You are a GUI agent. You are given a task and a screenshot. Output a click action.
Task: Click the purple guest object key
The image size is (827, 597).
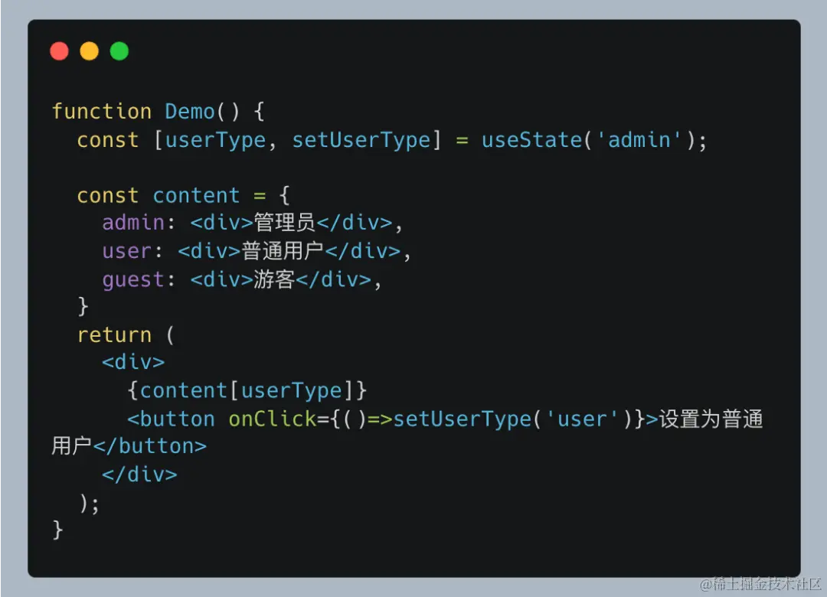click(x=133, y=280)
